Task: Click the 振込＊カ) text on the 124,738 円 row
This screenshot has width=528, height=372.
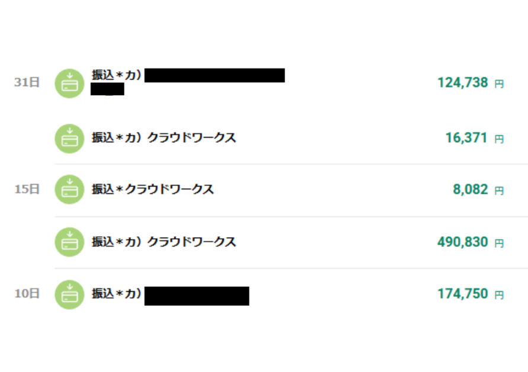Action: [117, 76]
